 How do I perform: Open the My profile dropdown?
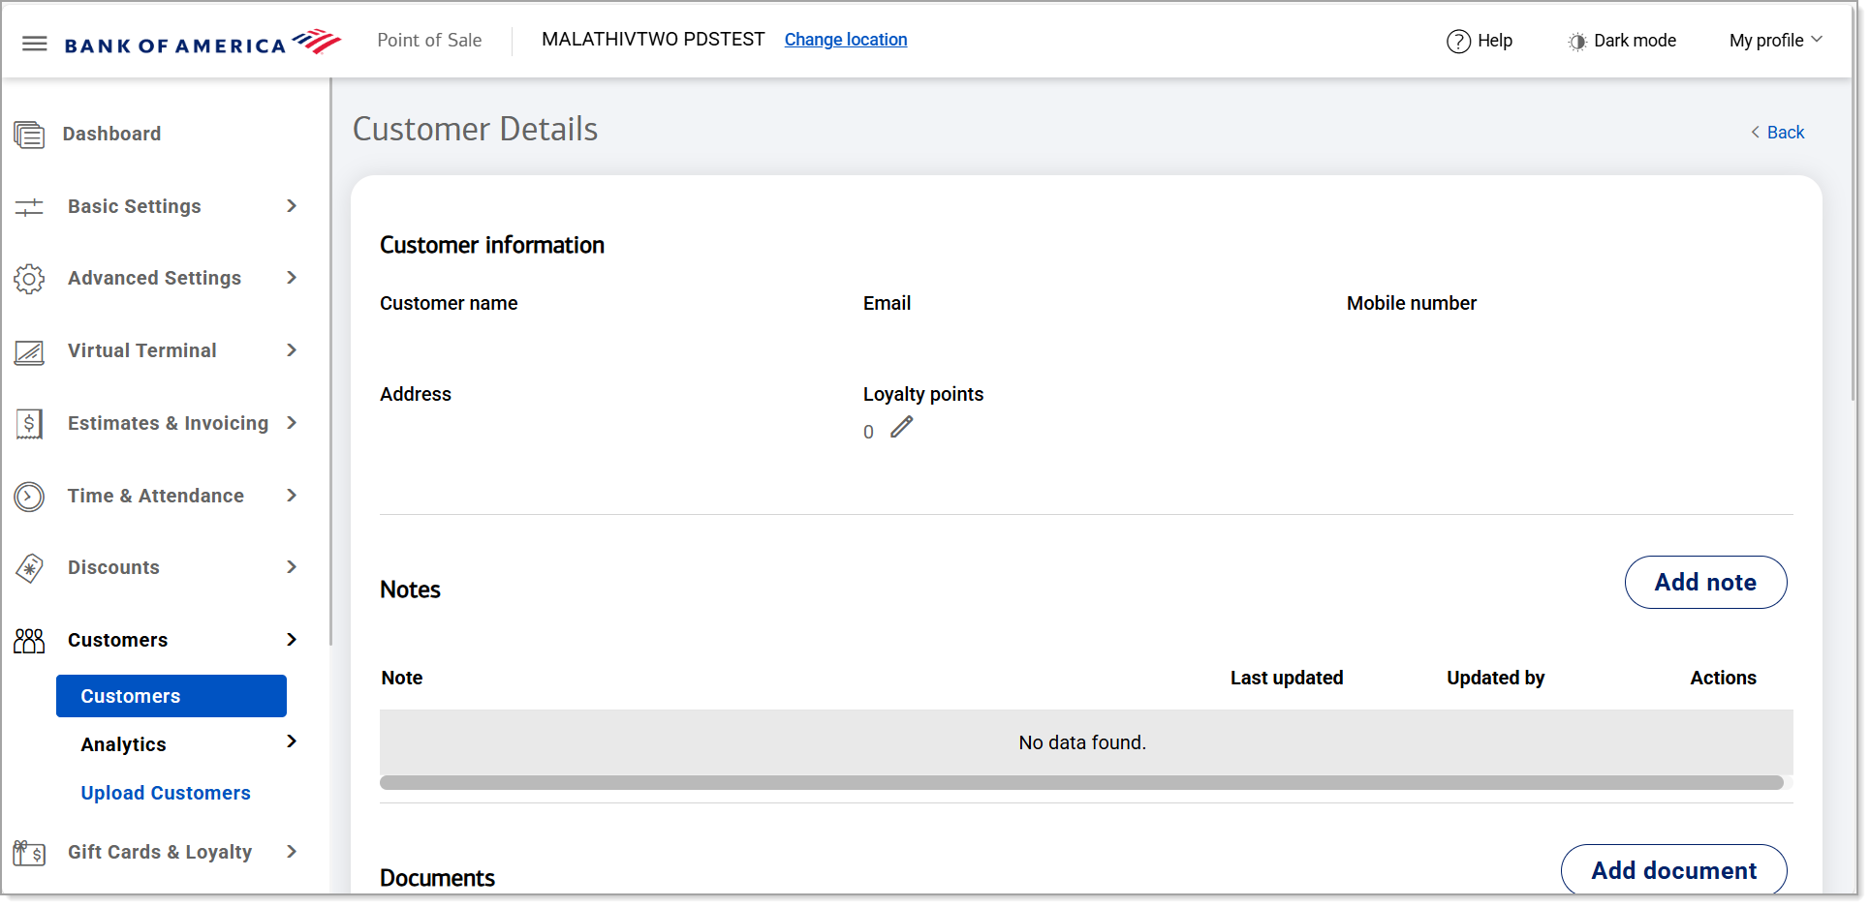pyautogui.click(x=1776, y=41)
